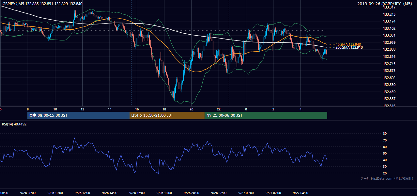Image resolution: width=417 pixels, height=196 pixels.
Task: Click price axis value 132.745
Action: click(389, 64)
